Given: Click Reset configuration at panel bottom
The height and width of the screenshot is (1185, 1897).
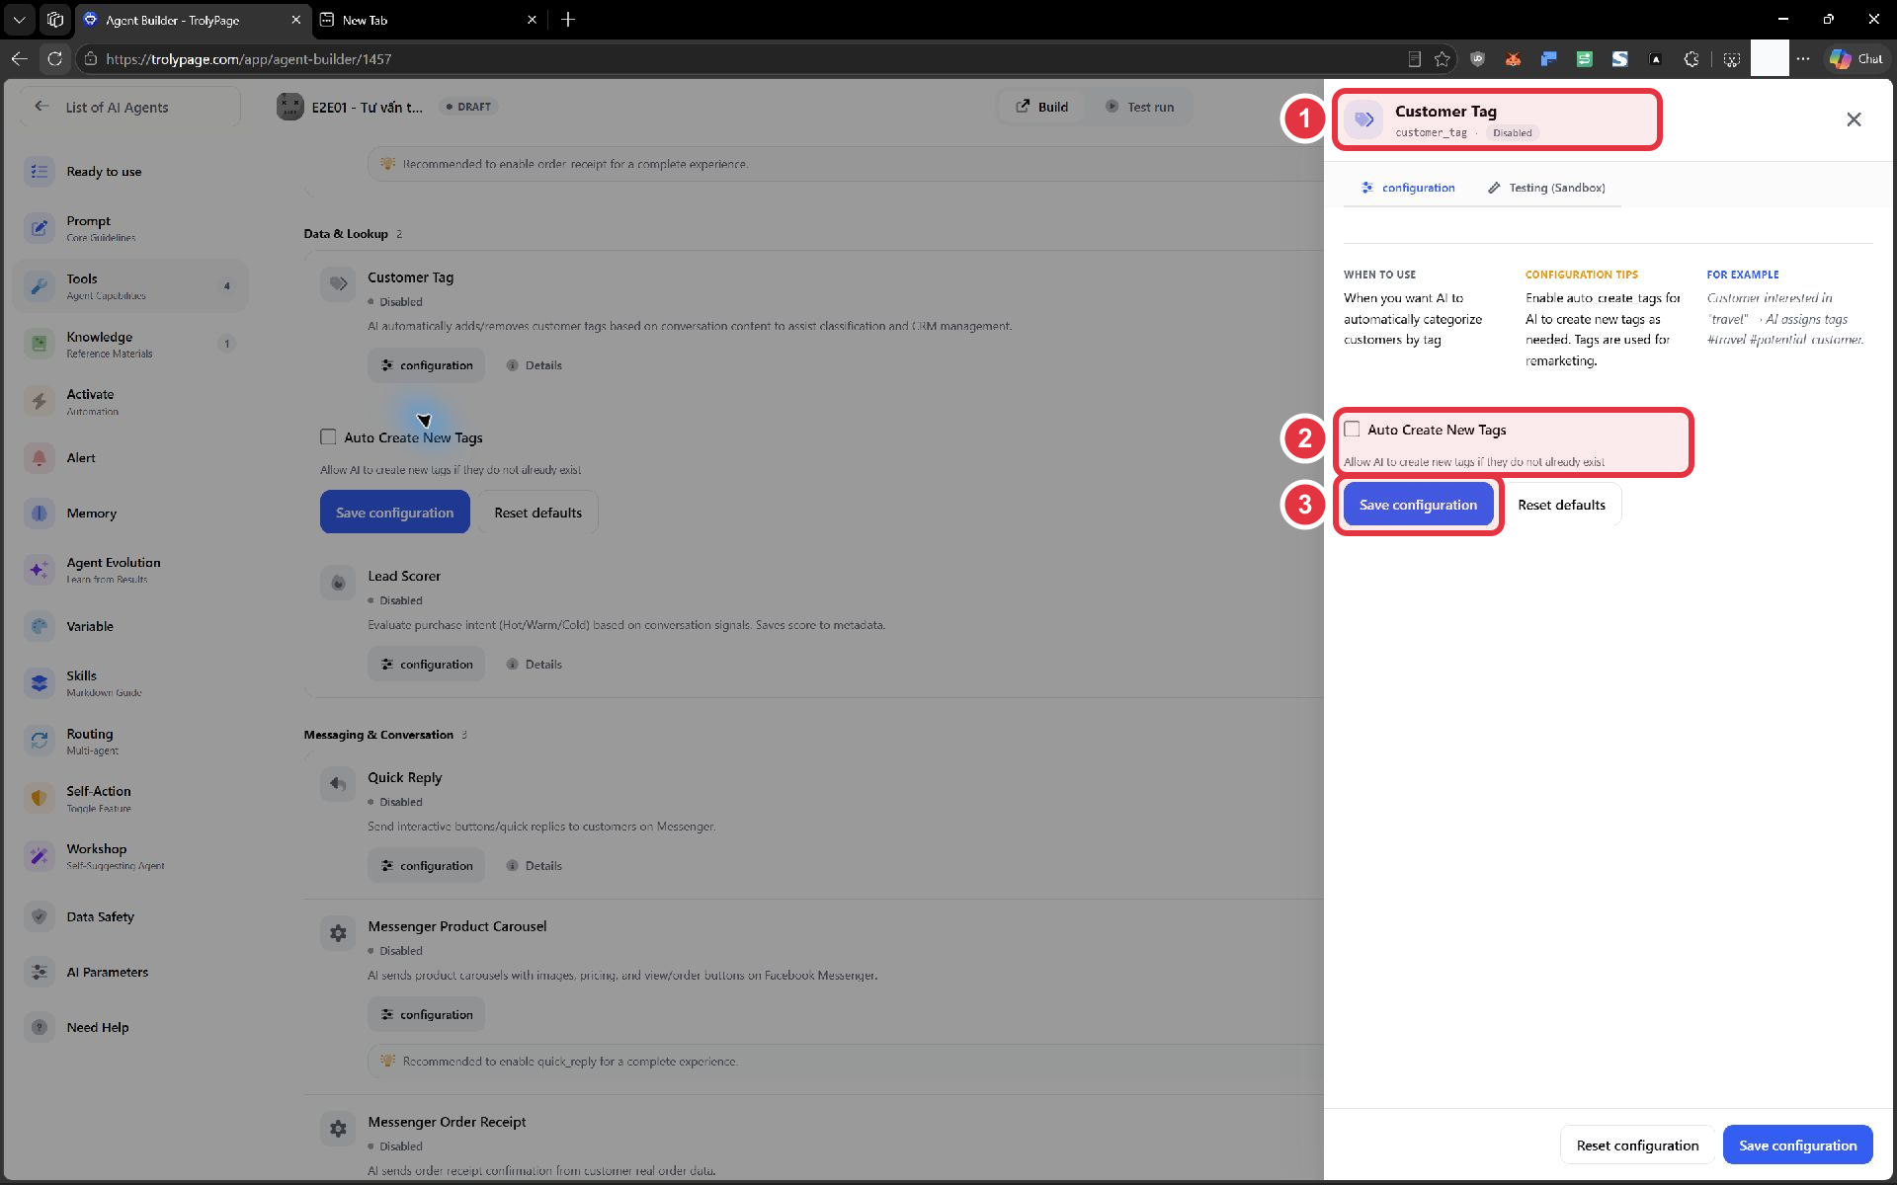Looking at the screenshot, I should [1637, 1145].
